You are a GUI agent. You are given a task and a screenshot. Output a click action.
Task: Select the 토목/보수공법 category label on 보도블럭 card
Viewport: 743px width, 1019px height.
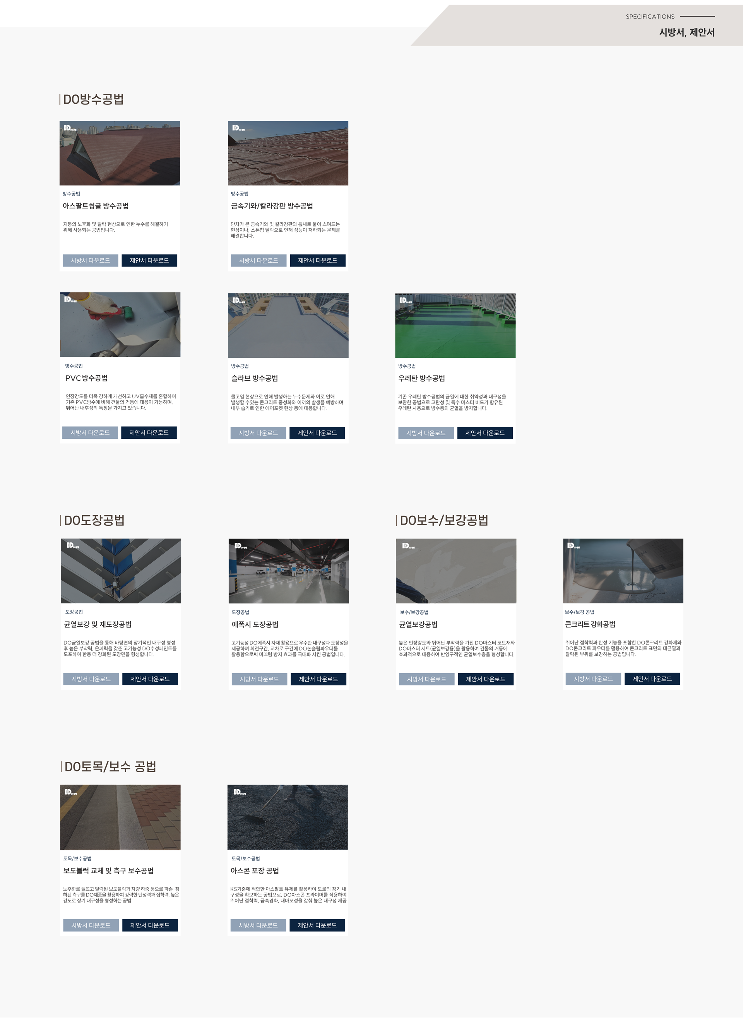point(77,858)
